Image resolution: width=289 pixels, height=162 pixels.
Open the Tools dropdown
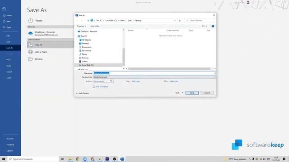pos(179,93)
